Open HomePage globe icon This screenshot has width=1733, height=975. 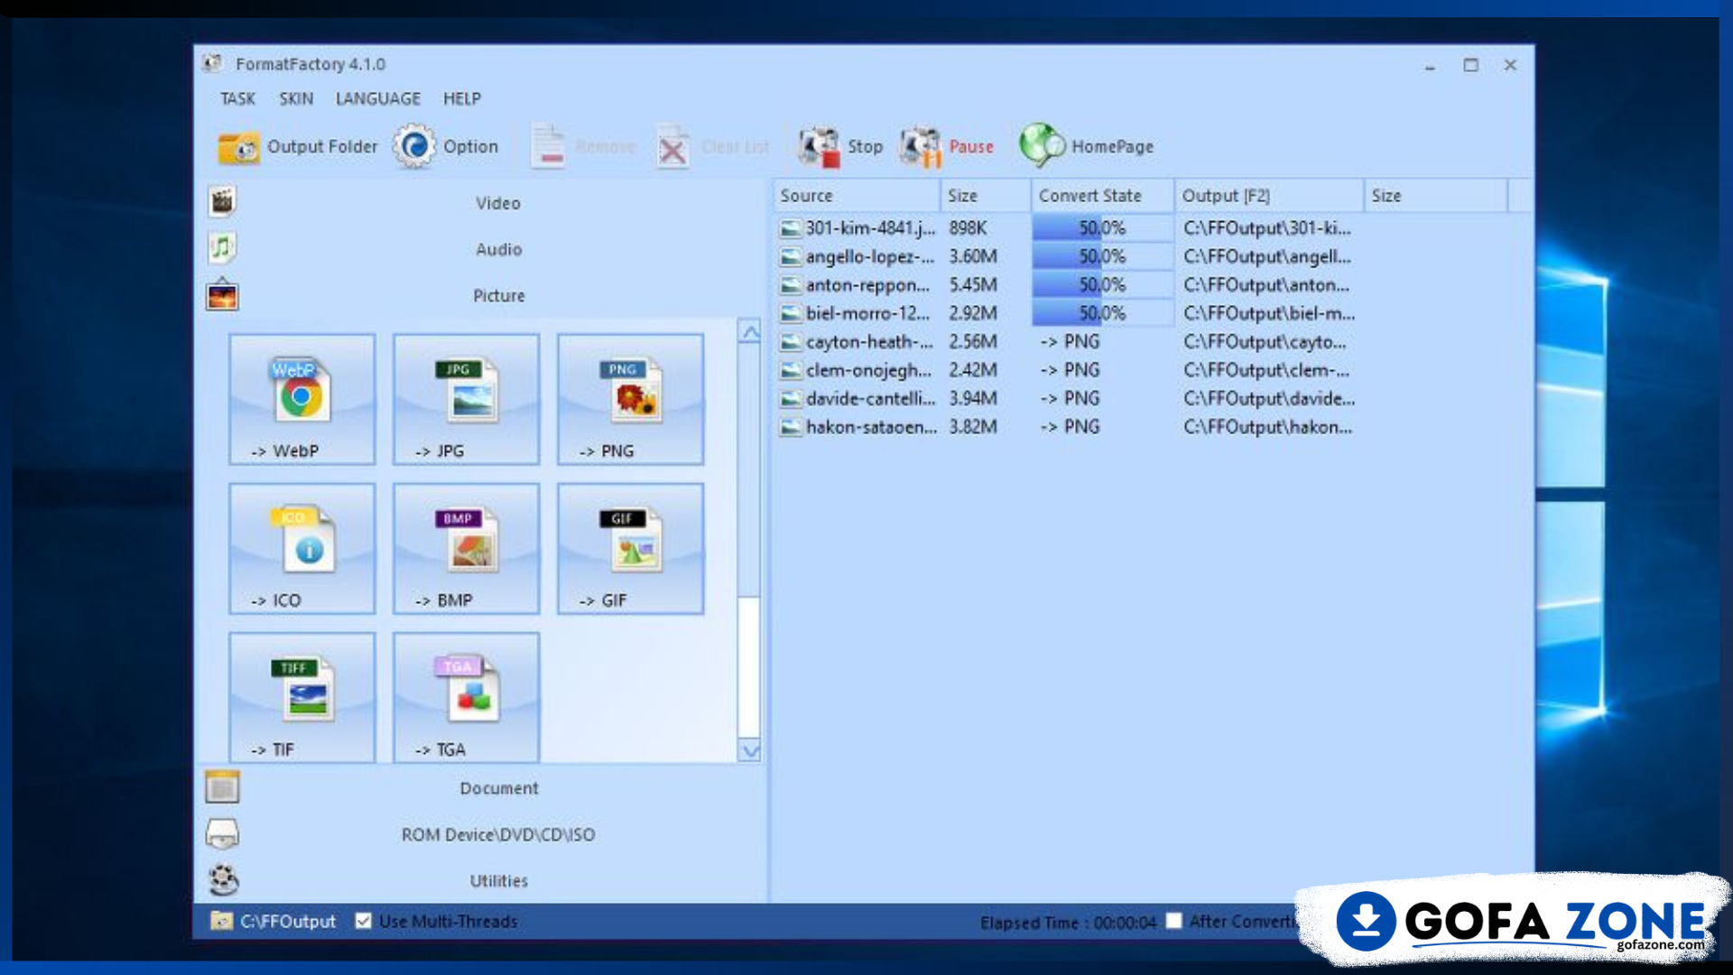coord(1042,145)
